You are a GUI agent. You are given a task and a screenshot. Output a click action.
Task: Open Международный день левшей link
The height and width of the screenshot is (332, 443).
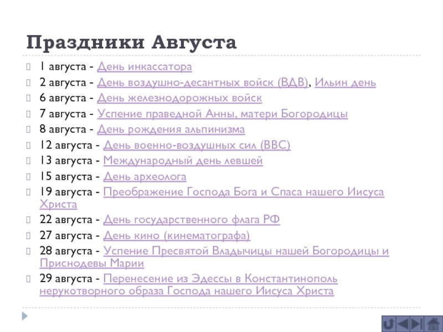point(183,161)
